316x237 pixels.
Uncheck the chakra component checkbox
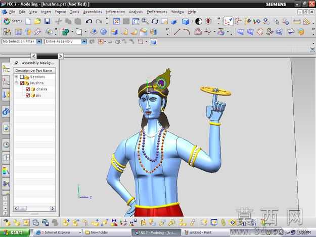pyautogui.click(x=28, y=89)
